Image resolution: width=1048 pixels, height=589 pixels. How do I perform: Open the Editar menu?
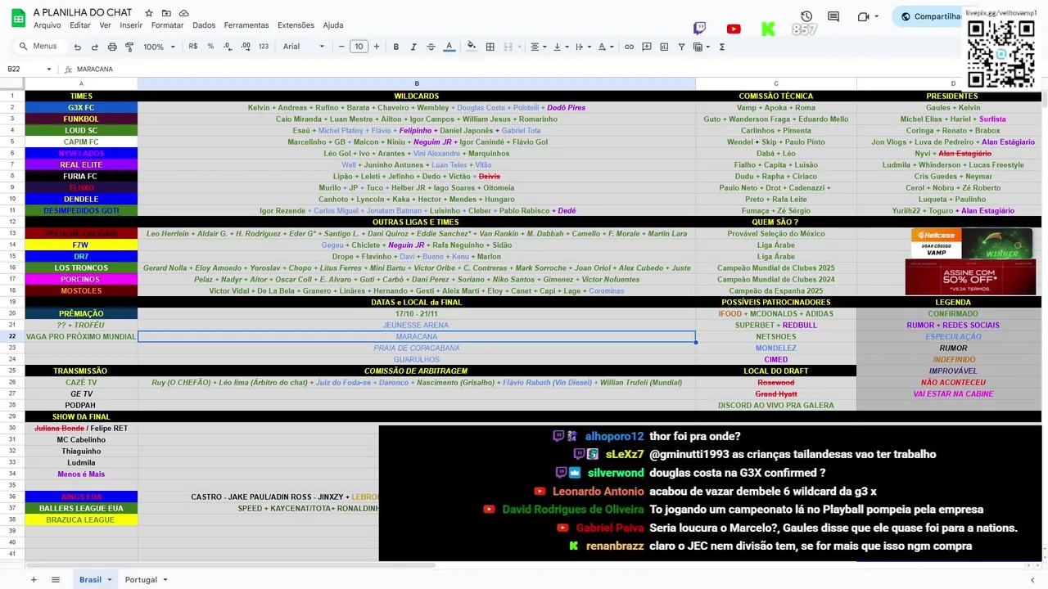click(80, 25)
